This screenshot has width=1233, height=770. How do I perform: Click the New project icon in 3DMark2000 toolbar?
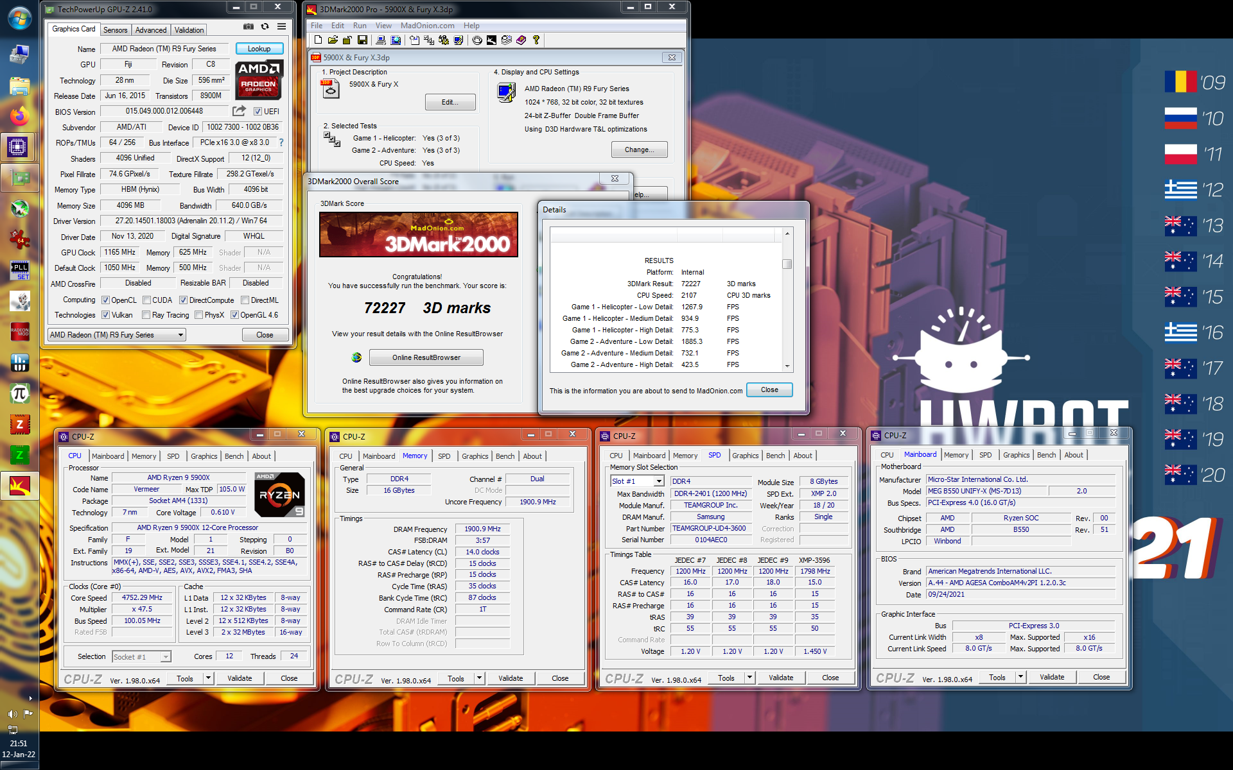click(x=318, y=40)
